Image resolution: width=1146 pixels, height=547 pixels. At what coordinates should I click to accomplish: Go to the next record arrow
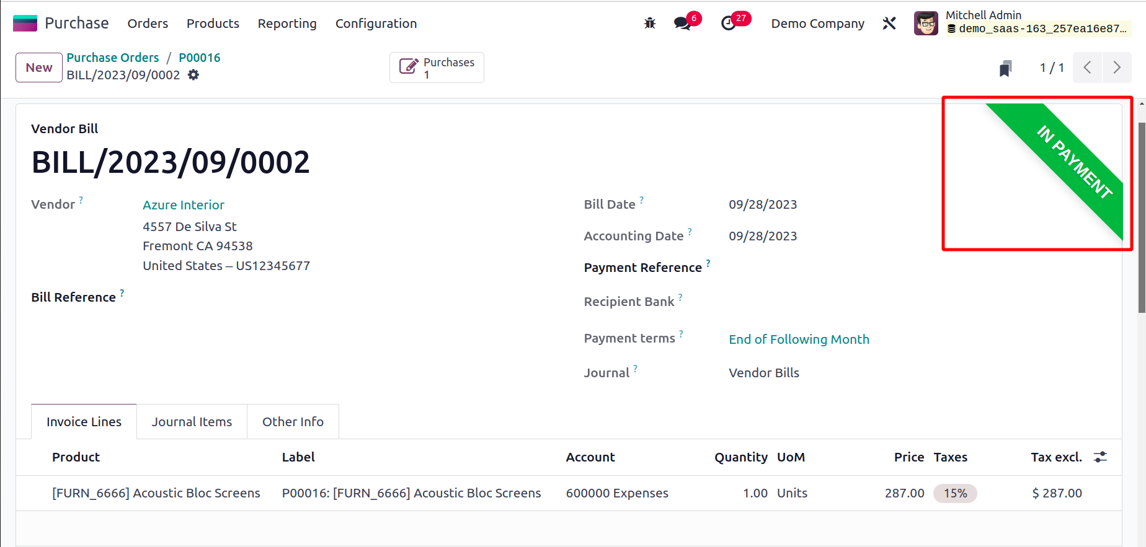(x=1117, y=68)
